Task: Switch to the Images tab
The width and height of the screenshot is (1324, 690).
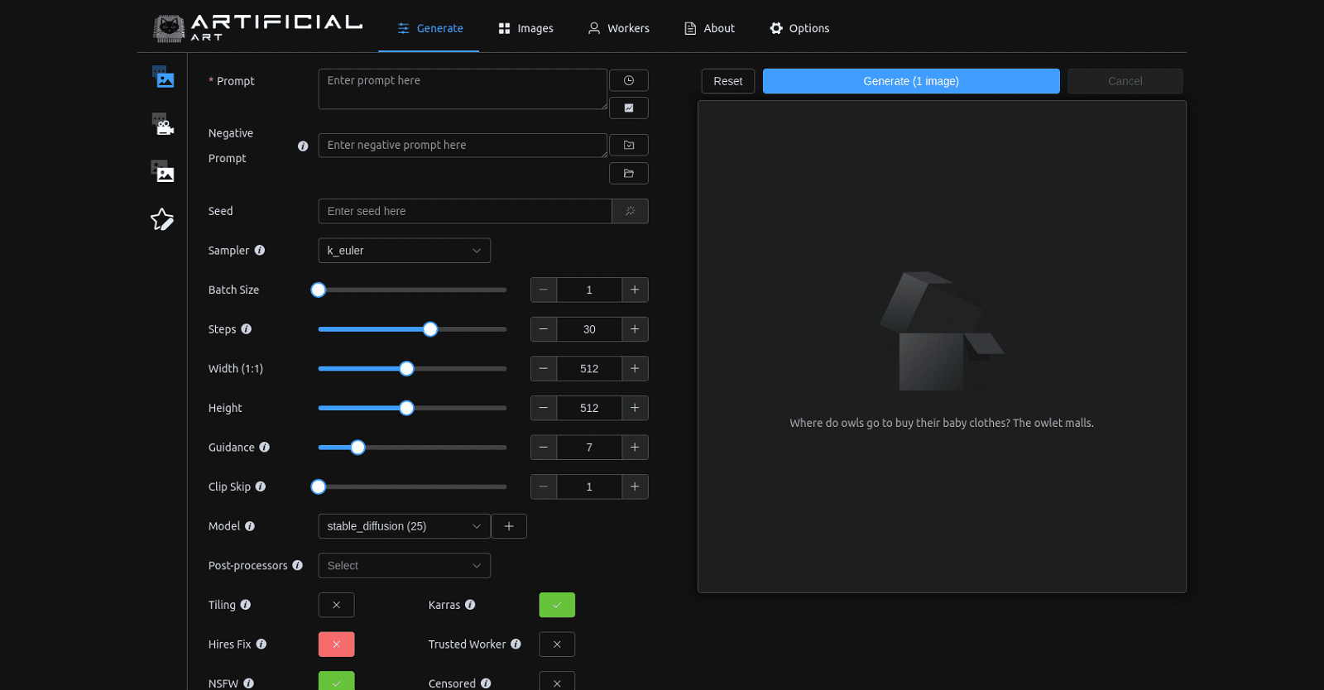Action: point(525,28)
